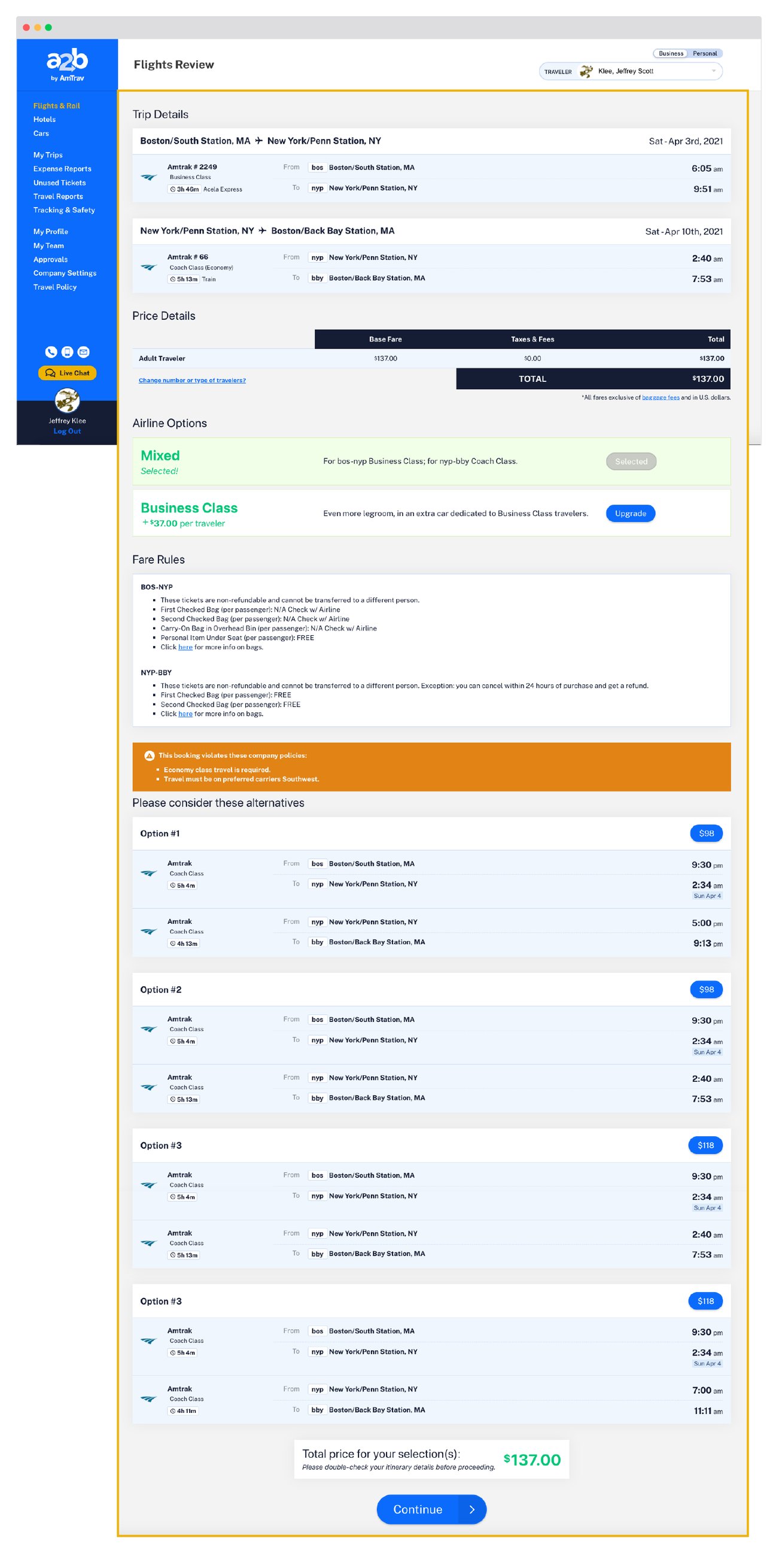The height and width of the screenshot is (1565, 779).
Task: Click the policy violation warning icon
Action: (150, 756)
